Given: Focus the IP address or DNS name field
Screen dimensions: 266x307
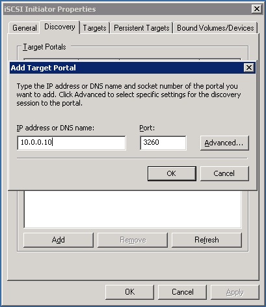Looking at the screenshot, I should (x=72, y=143).
